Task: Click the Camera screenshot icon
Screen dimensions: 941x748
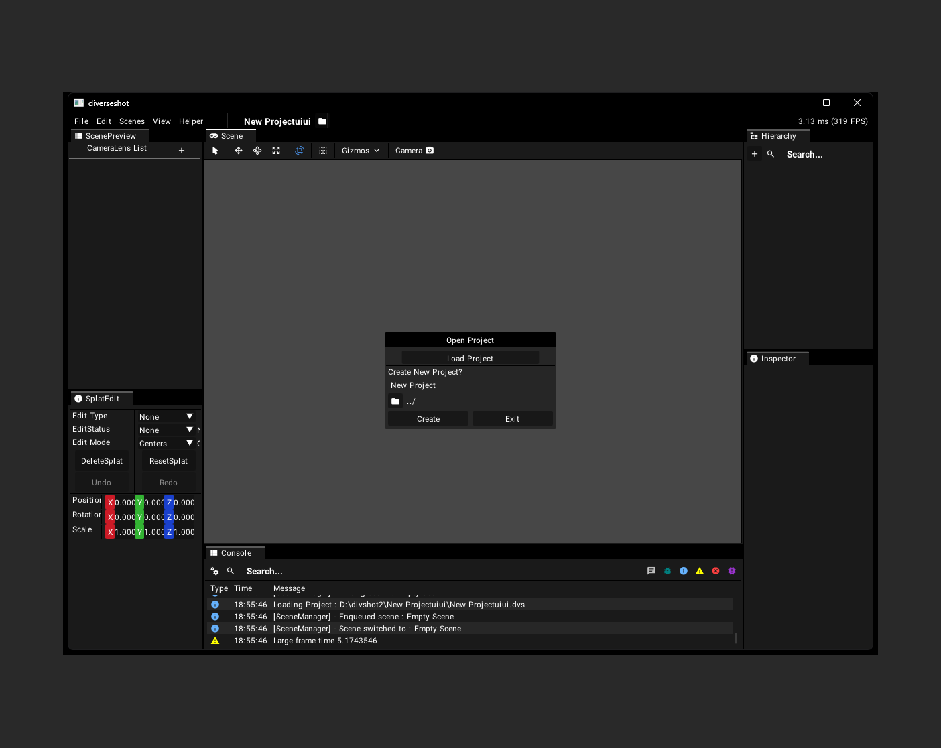Action: 430,150
